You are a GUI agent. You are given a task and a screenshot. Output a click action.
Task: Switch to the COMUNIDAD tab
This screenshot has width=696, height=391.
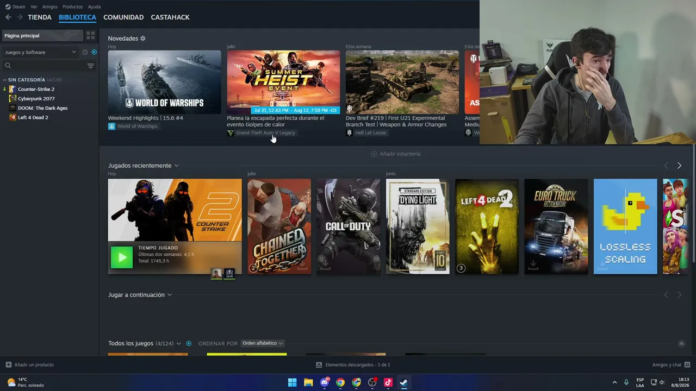(123, 17)
